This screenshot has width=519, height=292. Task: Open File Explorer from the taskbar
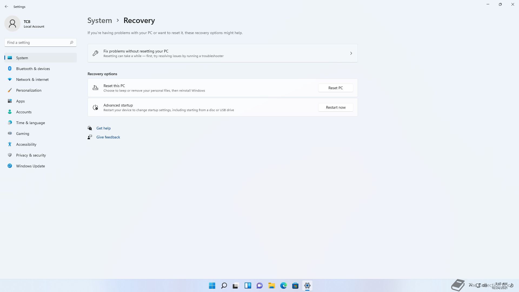tap(271, 286)
